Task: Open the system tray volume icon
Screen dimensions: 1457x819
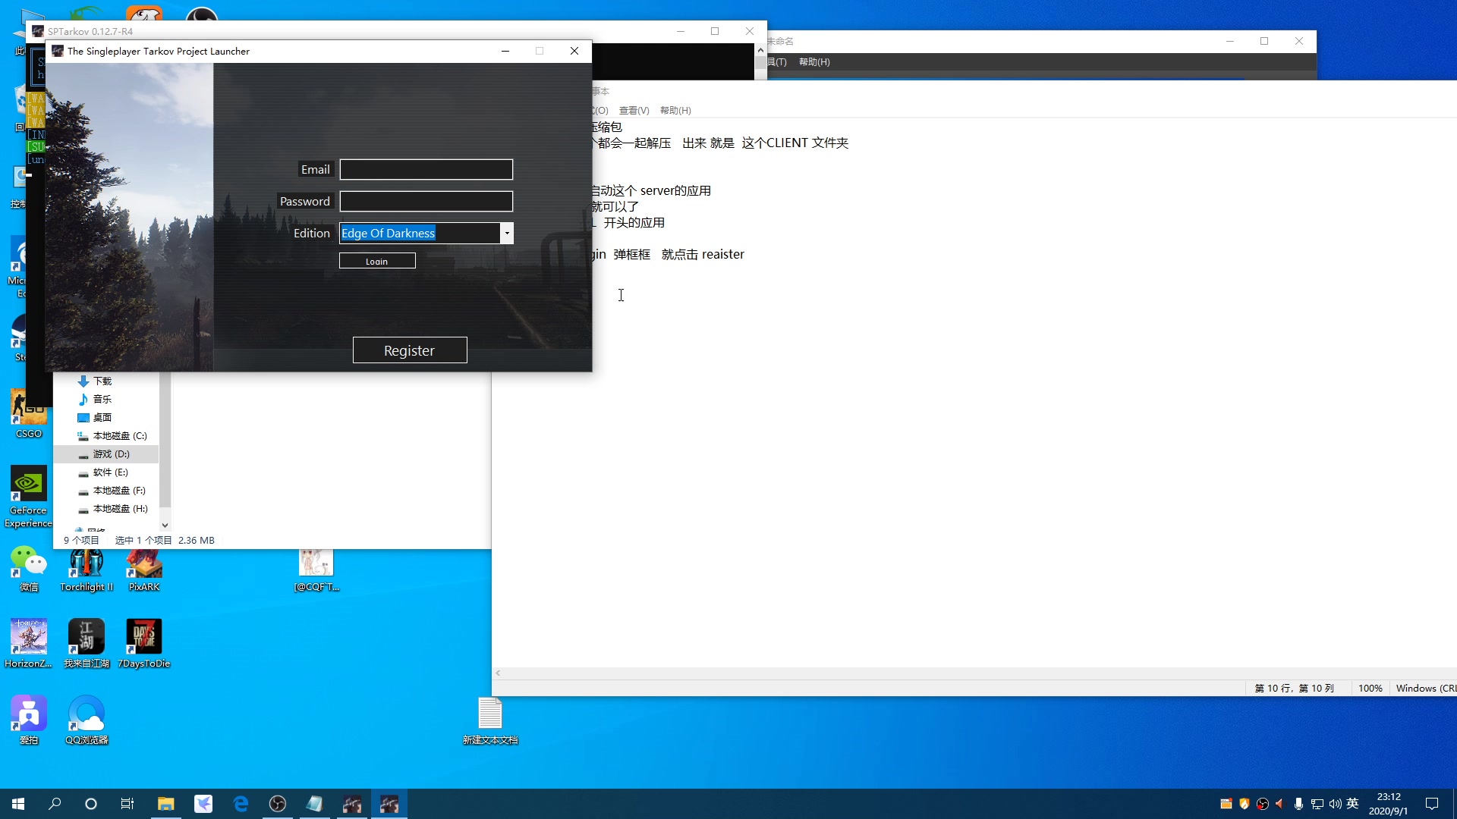Action: (x=1335, y=804)
